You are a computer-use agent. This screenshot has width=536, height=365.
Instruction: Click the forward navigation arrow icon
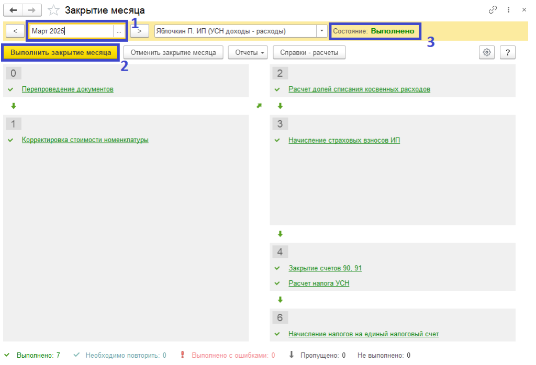tap(31, 10)
